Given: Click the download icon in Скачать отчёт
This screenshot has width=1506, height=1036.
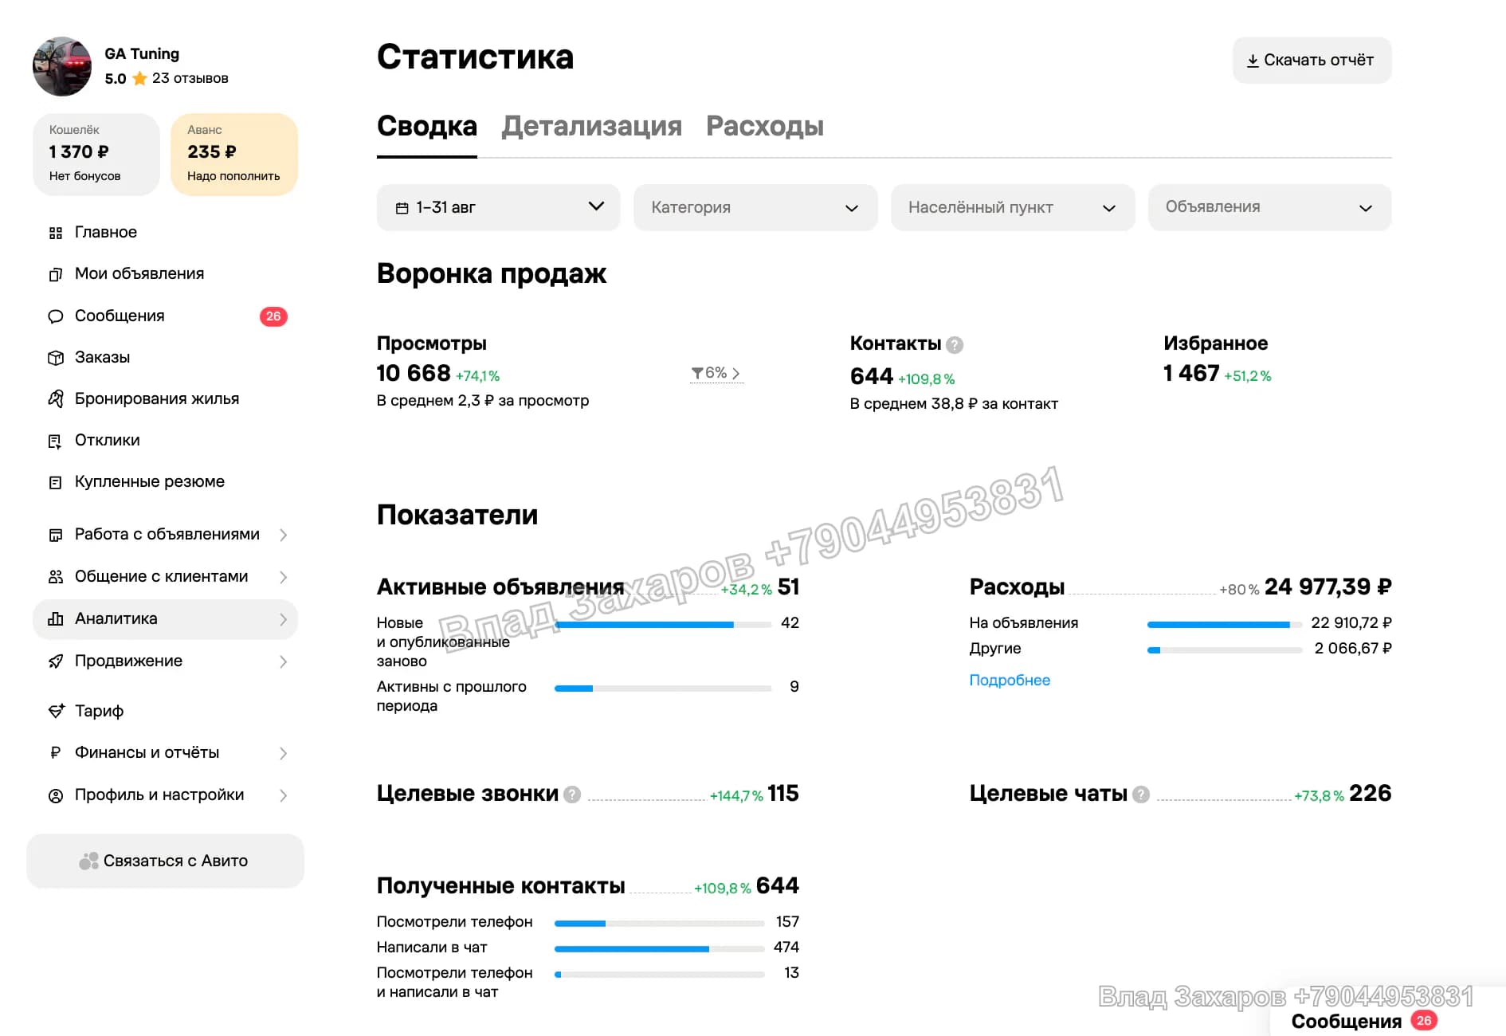Looking at the screenshot, I should [1253, 61].
